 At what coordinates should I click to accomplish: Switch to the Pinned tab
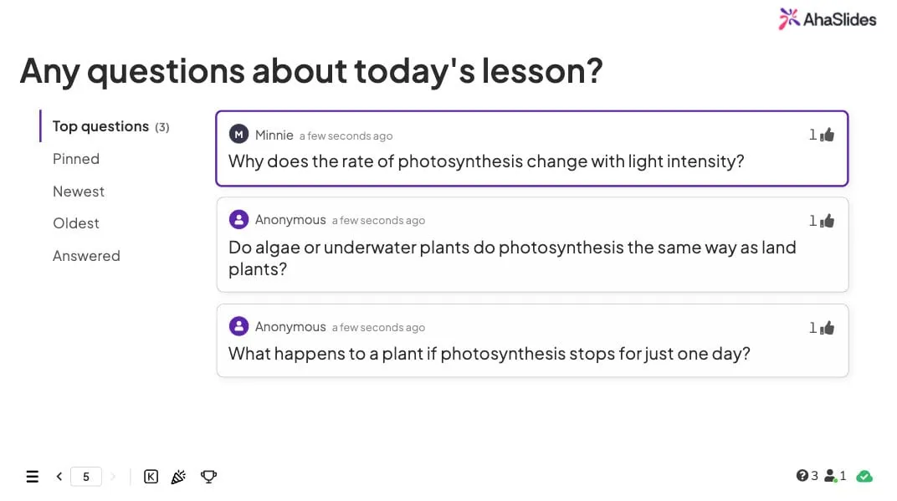76,158
